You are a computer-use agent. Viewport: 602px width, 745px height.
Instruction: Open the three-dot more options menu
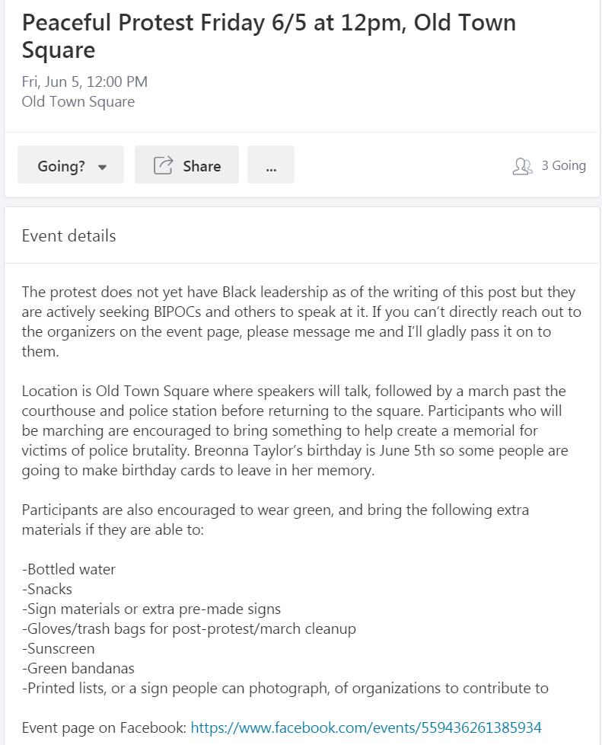(x=271, y=165)
